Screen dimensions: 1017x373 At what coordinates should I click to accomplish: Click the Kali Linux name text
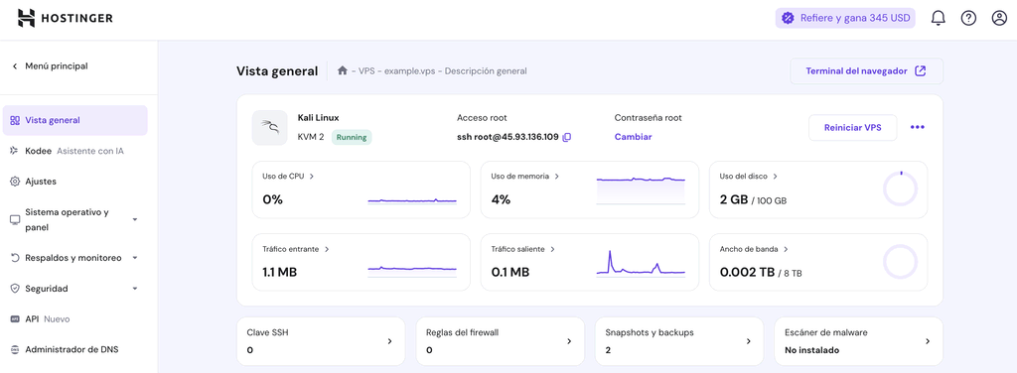click(x=318, y=118)
